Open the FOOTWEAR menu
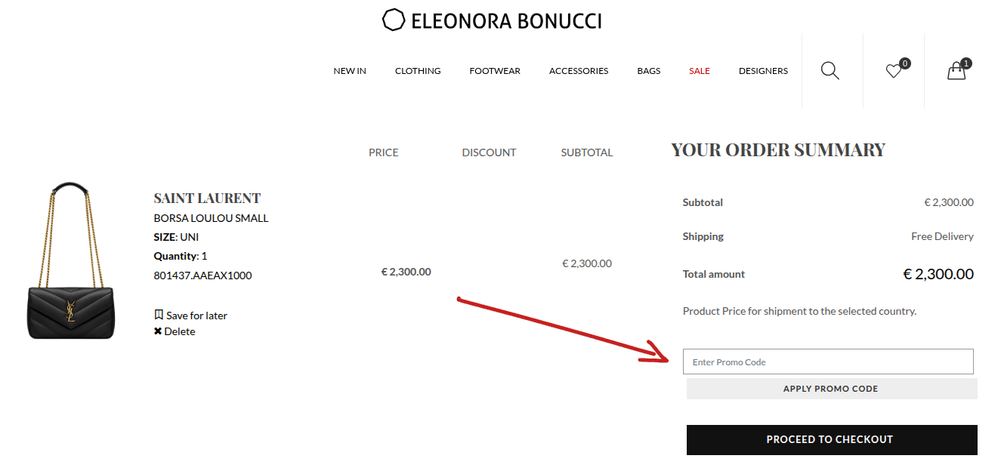This screenshot has height=474, width=1001. click(495, 70)
